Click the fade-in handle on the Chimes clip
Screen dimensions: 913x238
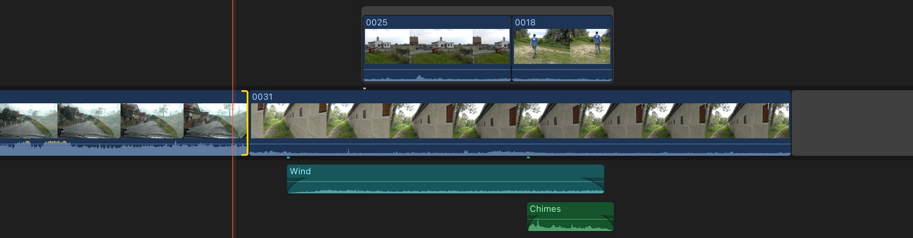coord(537,216)
